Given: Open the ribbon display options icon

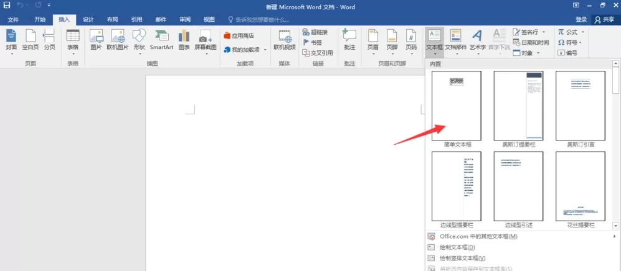Looking at the screenshot, I should 576,6.
